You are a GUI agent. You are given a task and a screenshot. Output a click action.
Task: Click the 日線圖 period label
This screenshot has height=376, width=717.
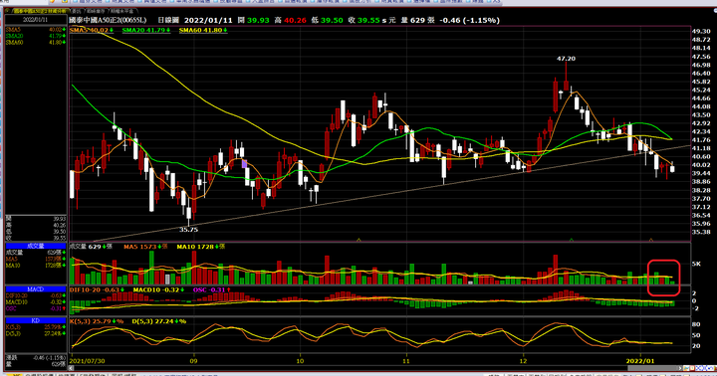168,20
